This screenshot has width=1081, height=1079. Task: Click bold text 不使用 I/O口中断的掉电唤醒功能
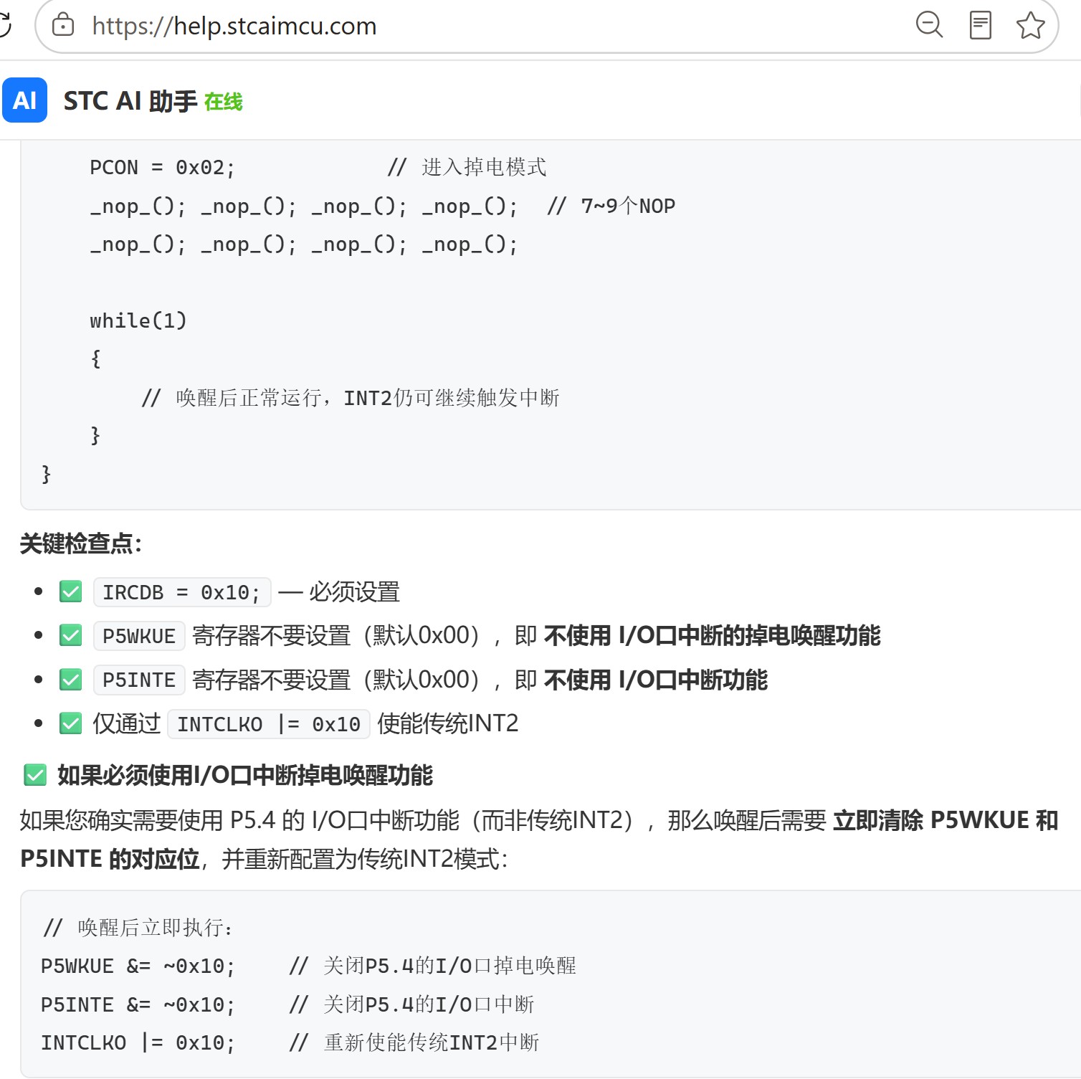[713, 636]
